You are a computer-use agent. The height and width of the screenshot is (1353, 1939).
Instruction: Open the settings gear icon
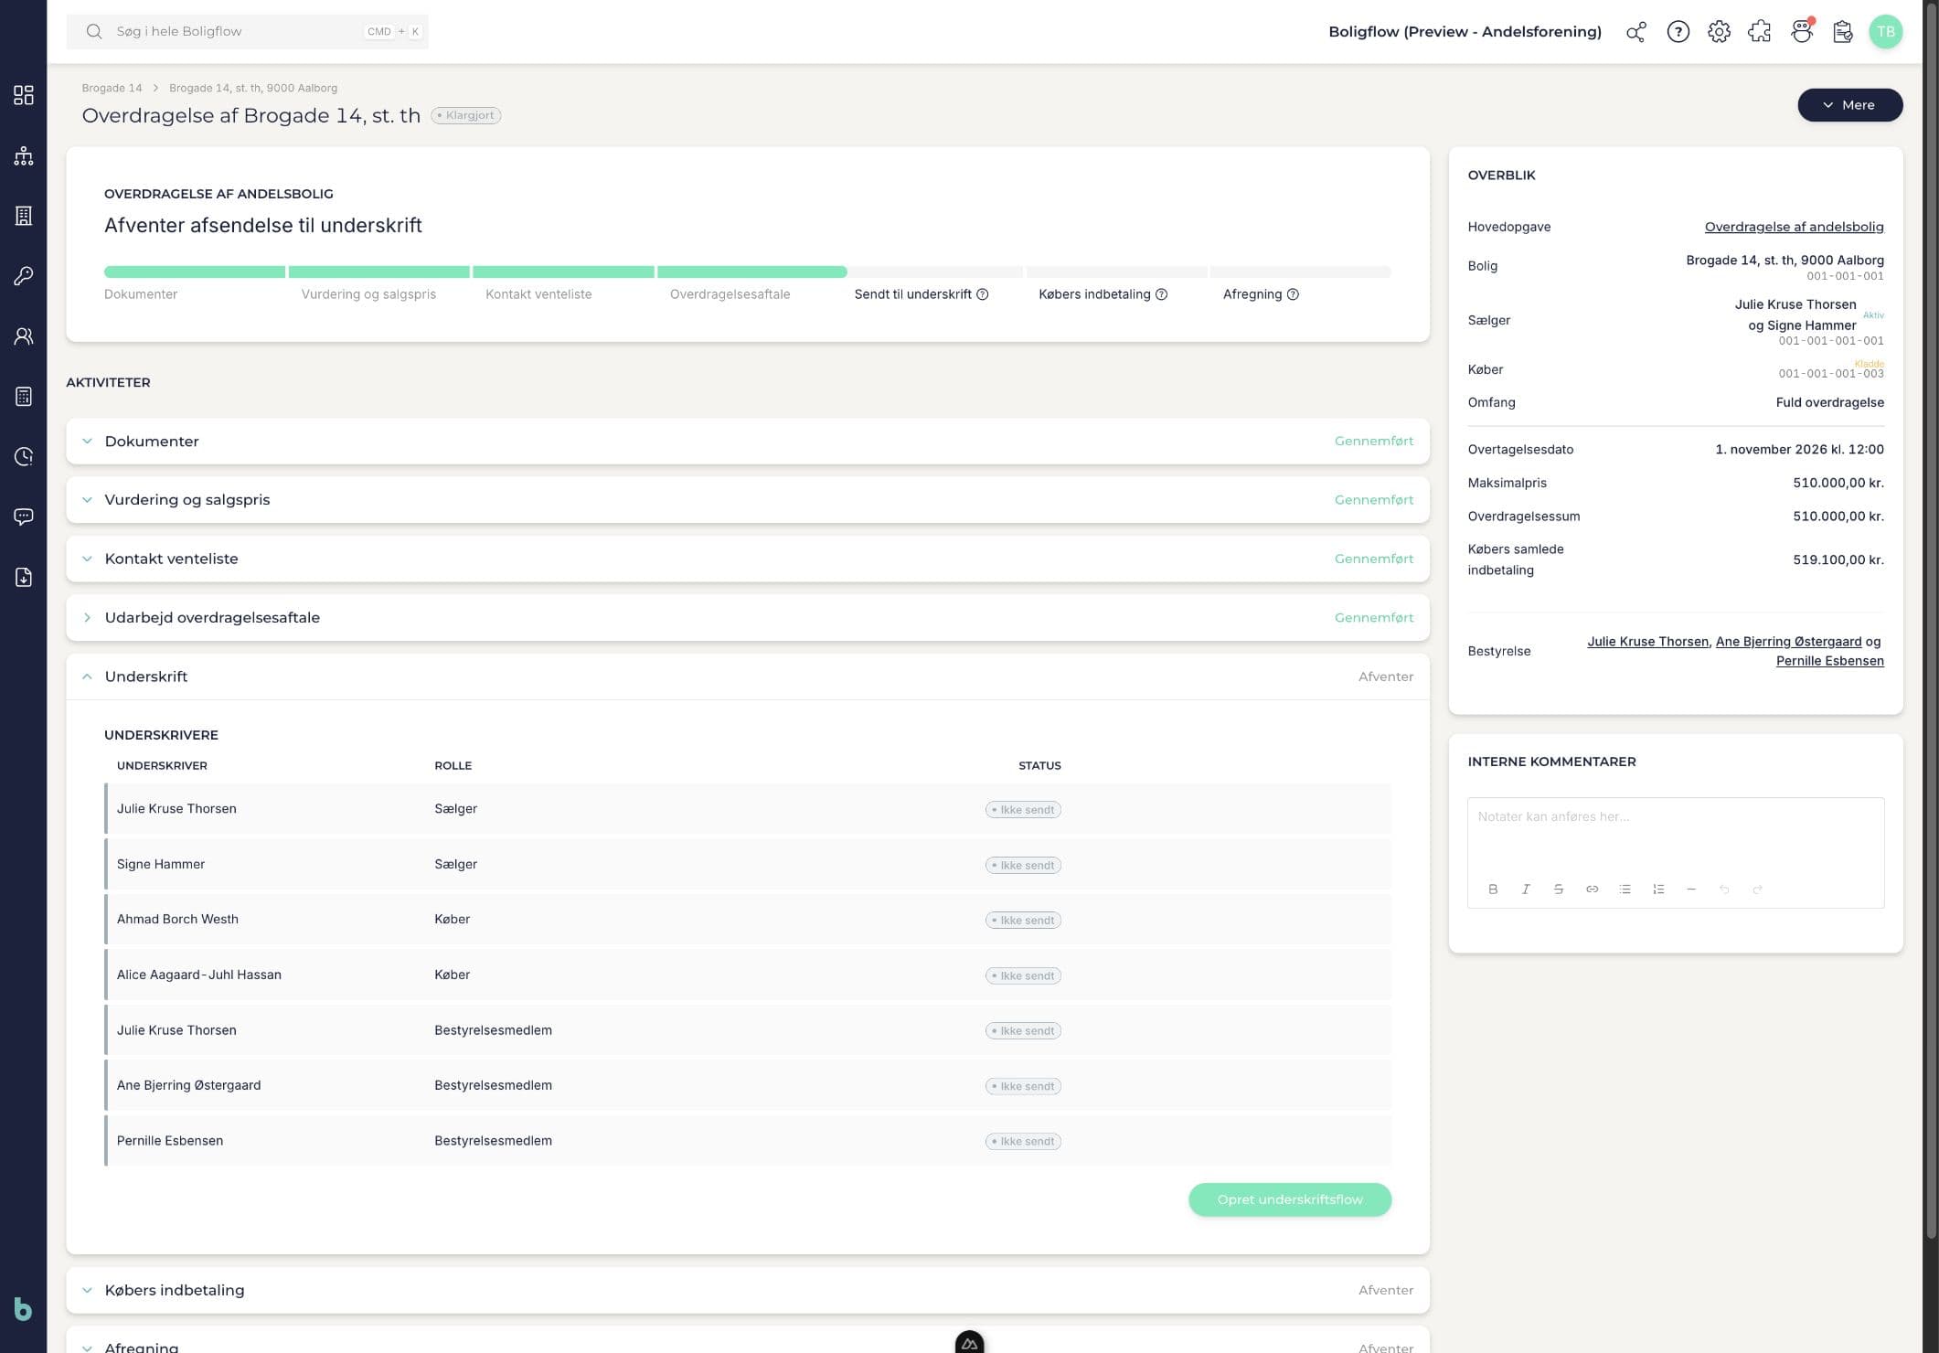1719,32
